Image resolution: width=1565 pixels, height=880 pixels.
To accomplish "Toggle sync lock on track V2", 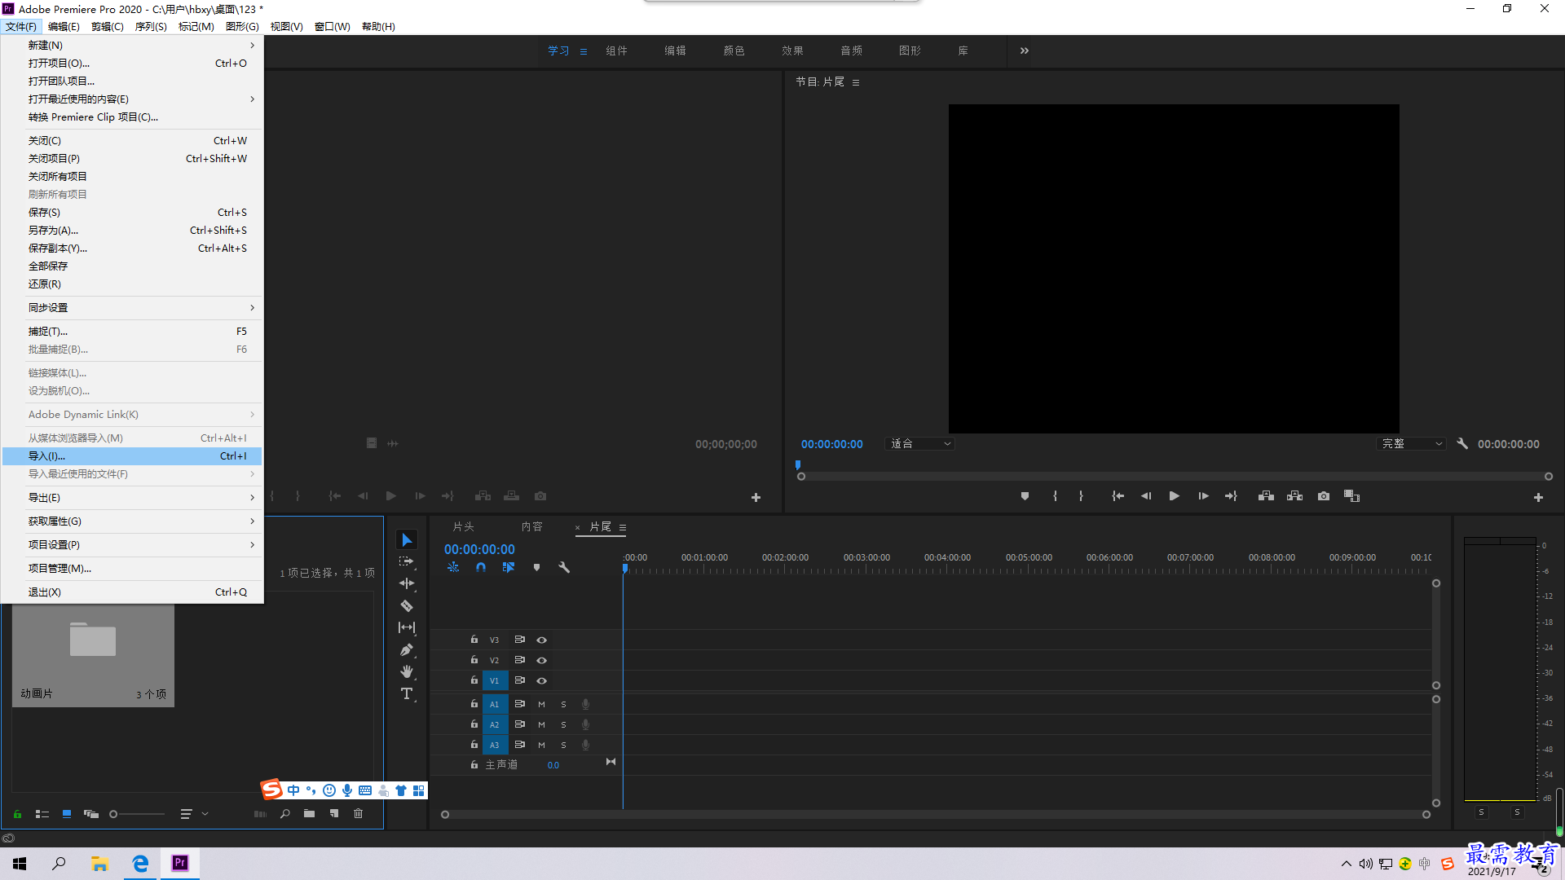I will [x=519, y=660].
